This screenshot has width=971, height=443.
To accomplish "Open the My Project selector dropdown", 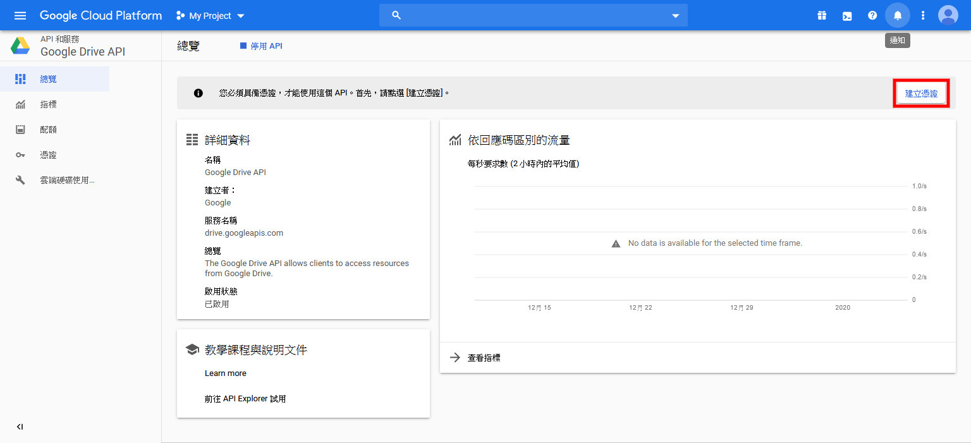I will point(211,16).
